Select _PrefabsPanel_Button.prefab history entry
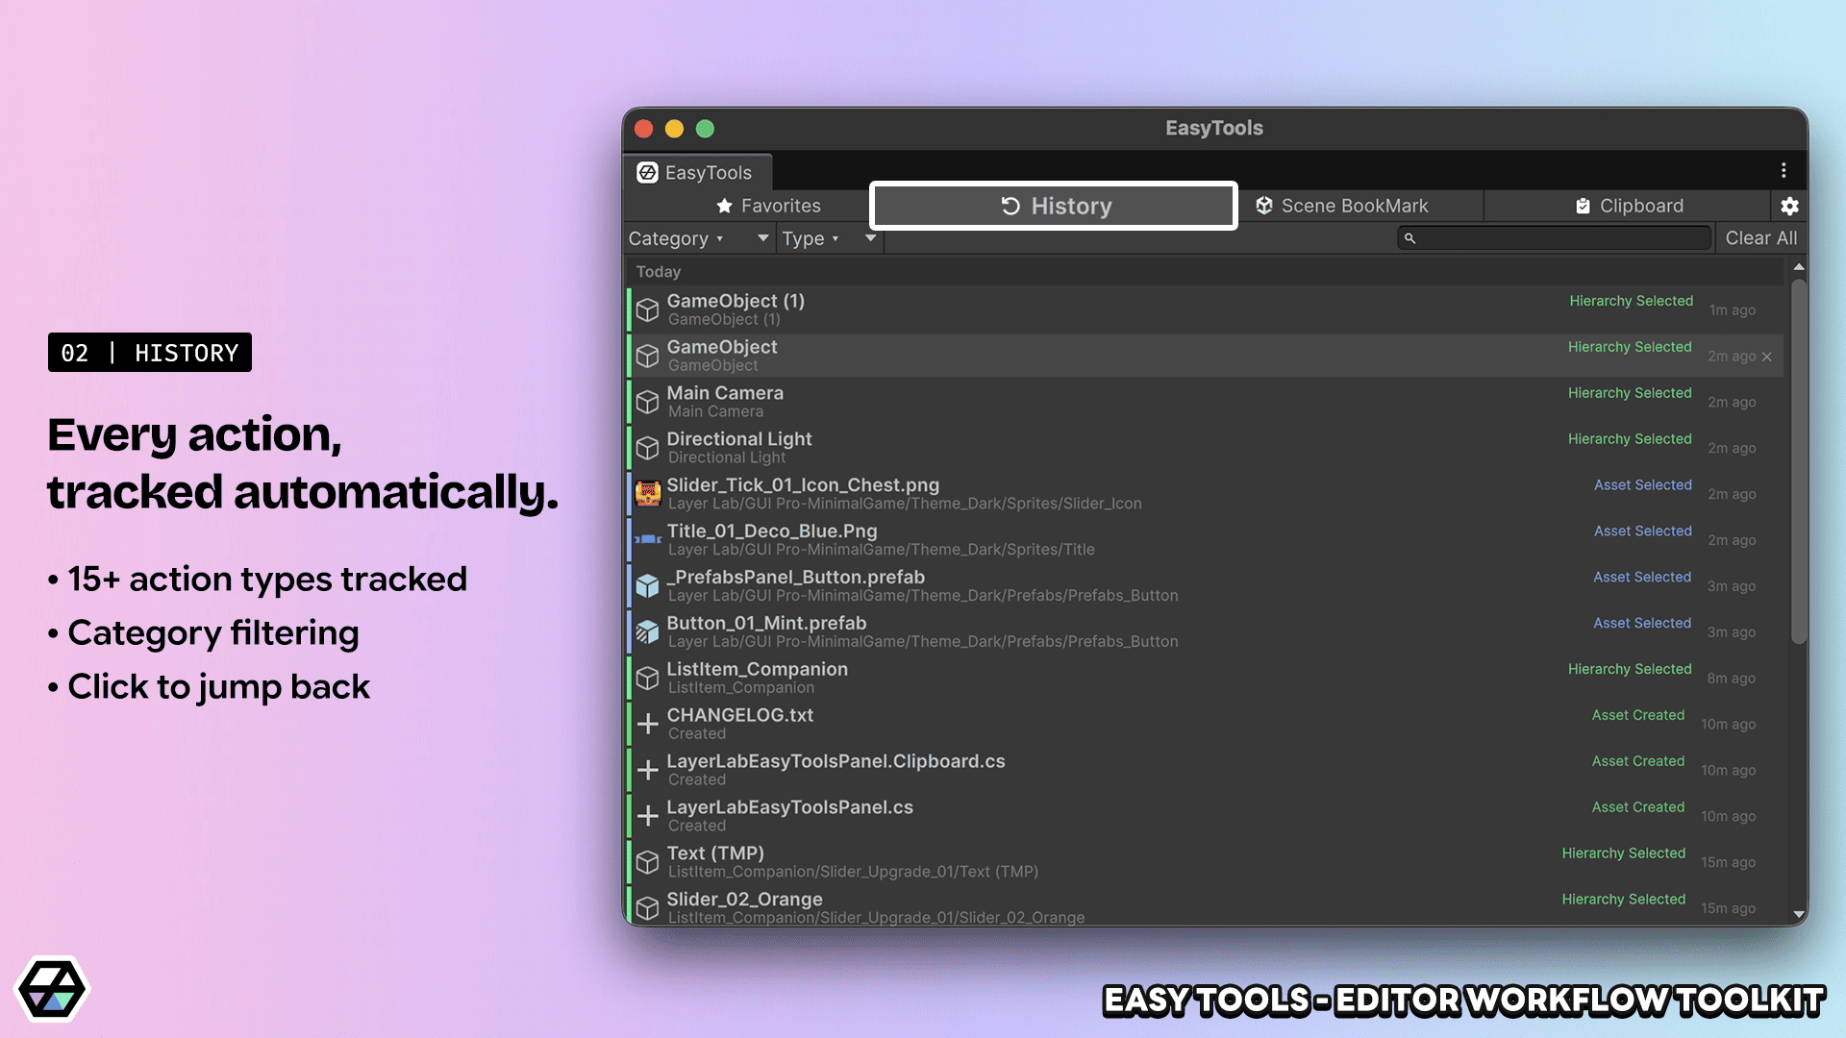This screenshot has height=1038, width=1846. coord(1207,586)
